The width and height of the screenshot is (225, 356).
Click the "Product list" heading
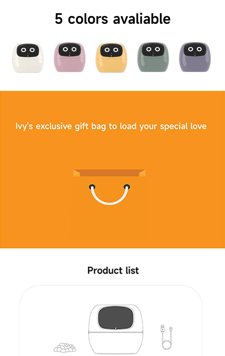(x=113, y=270)
